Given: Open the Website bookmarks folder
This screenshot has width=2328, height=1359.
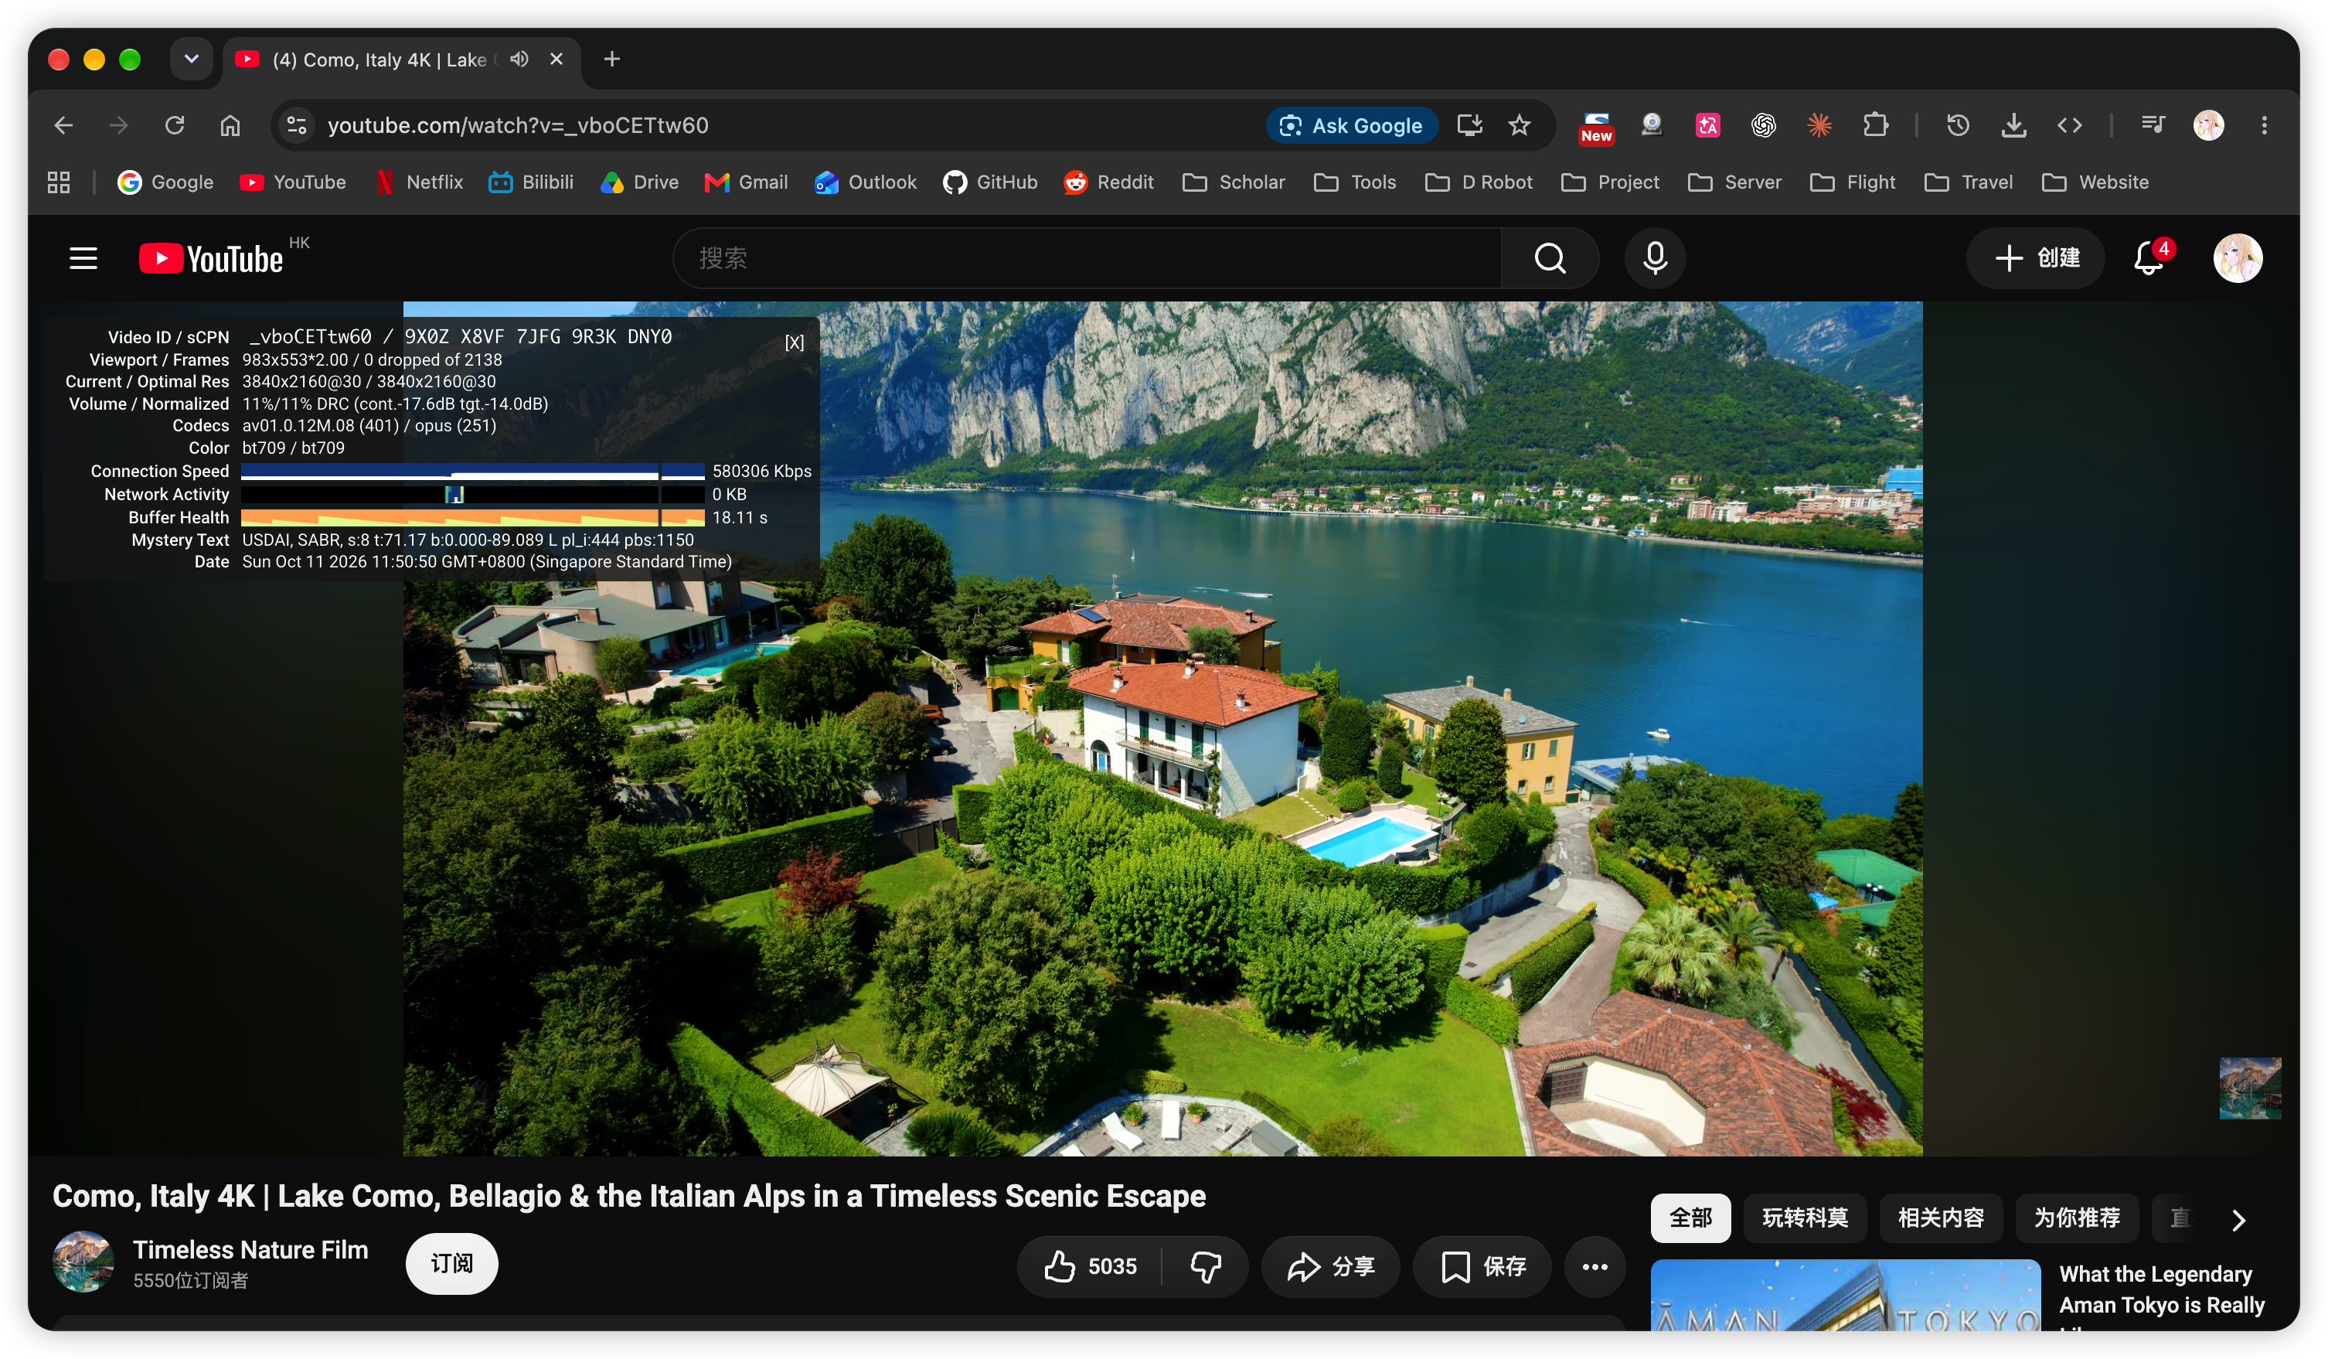Looking at the screenshot, I should pos(2095,182).
